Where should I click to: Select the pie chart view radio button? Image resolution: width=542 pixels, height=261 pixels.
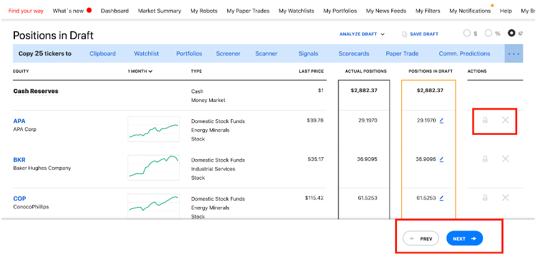coord(512,33)
